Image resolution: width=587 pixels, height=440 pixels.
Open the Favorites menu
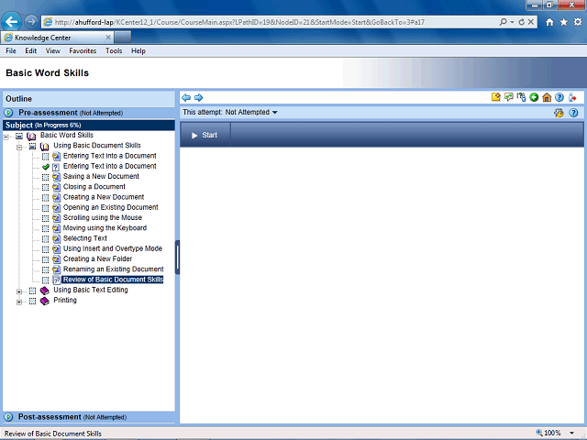[x=83, y=51]
